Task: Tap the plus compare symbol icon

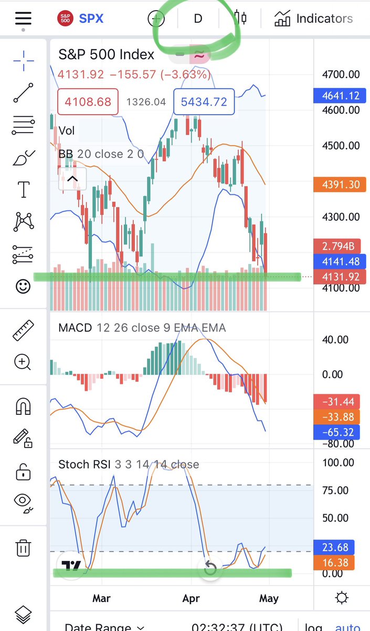Action: 156,19
